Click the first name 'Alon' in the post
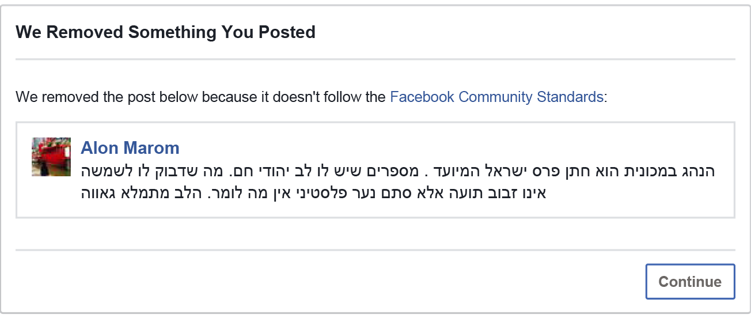Screen dimensions: 751x318 100,148
